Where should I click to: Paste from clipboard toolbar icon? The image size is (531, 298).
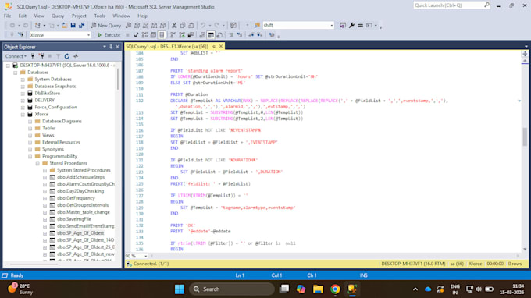coord(191,26)
